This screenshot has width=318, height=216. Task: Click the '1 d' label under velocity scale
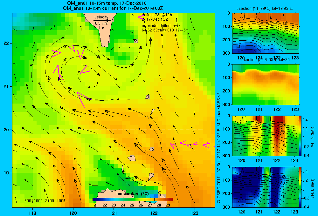(101, 28)
